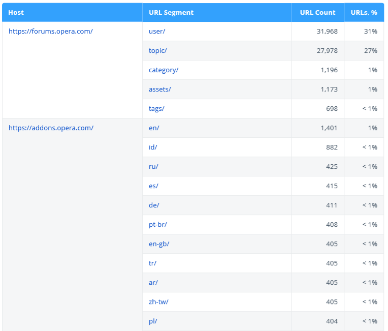Viewport: 388px width, 331px height.
Task: Click the URLs, % column header
Action: 364,13
